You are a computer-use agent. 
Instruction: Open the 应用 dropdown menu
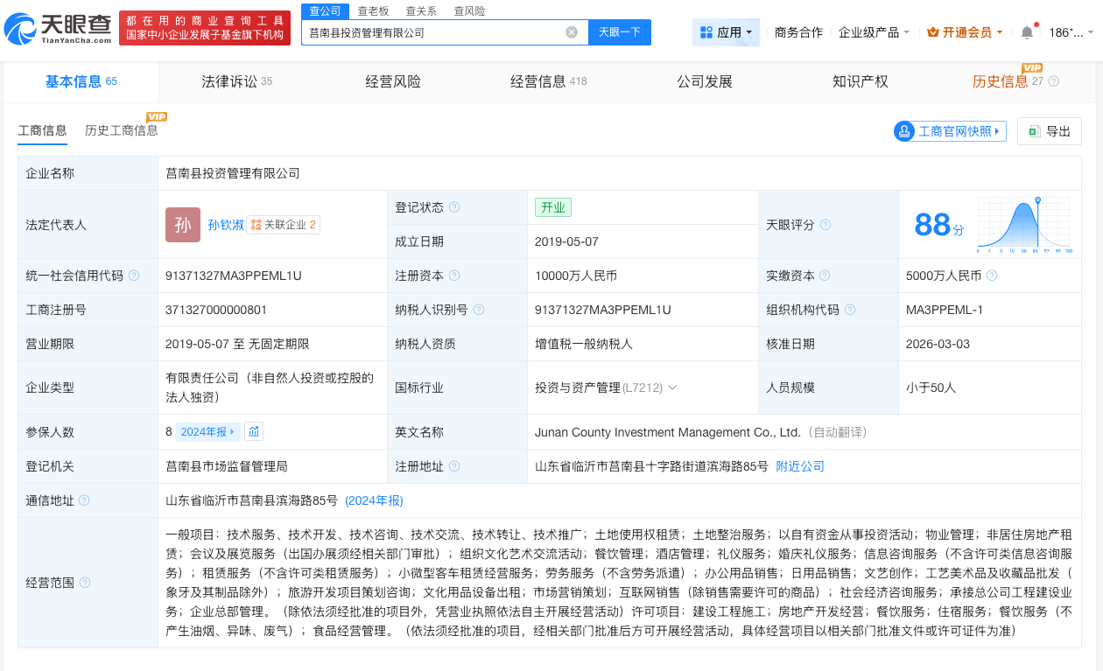pos(726,32)
